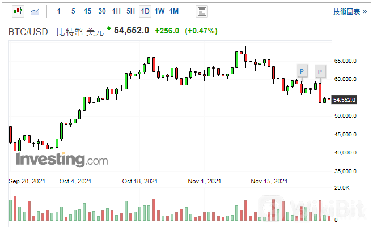Viewport: 373px width, 232px height.
Task: Switch to the 5H timeframe
Action: click(130, 11)
